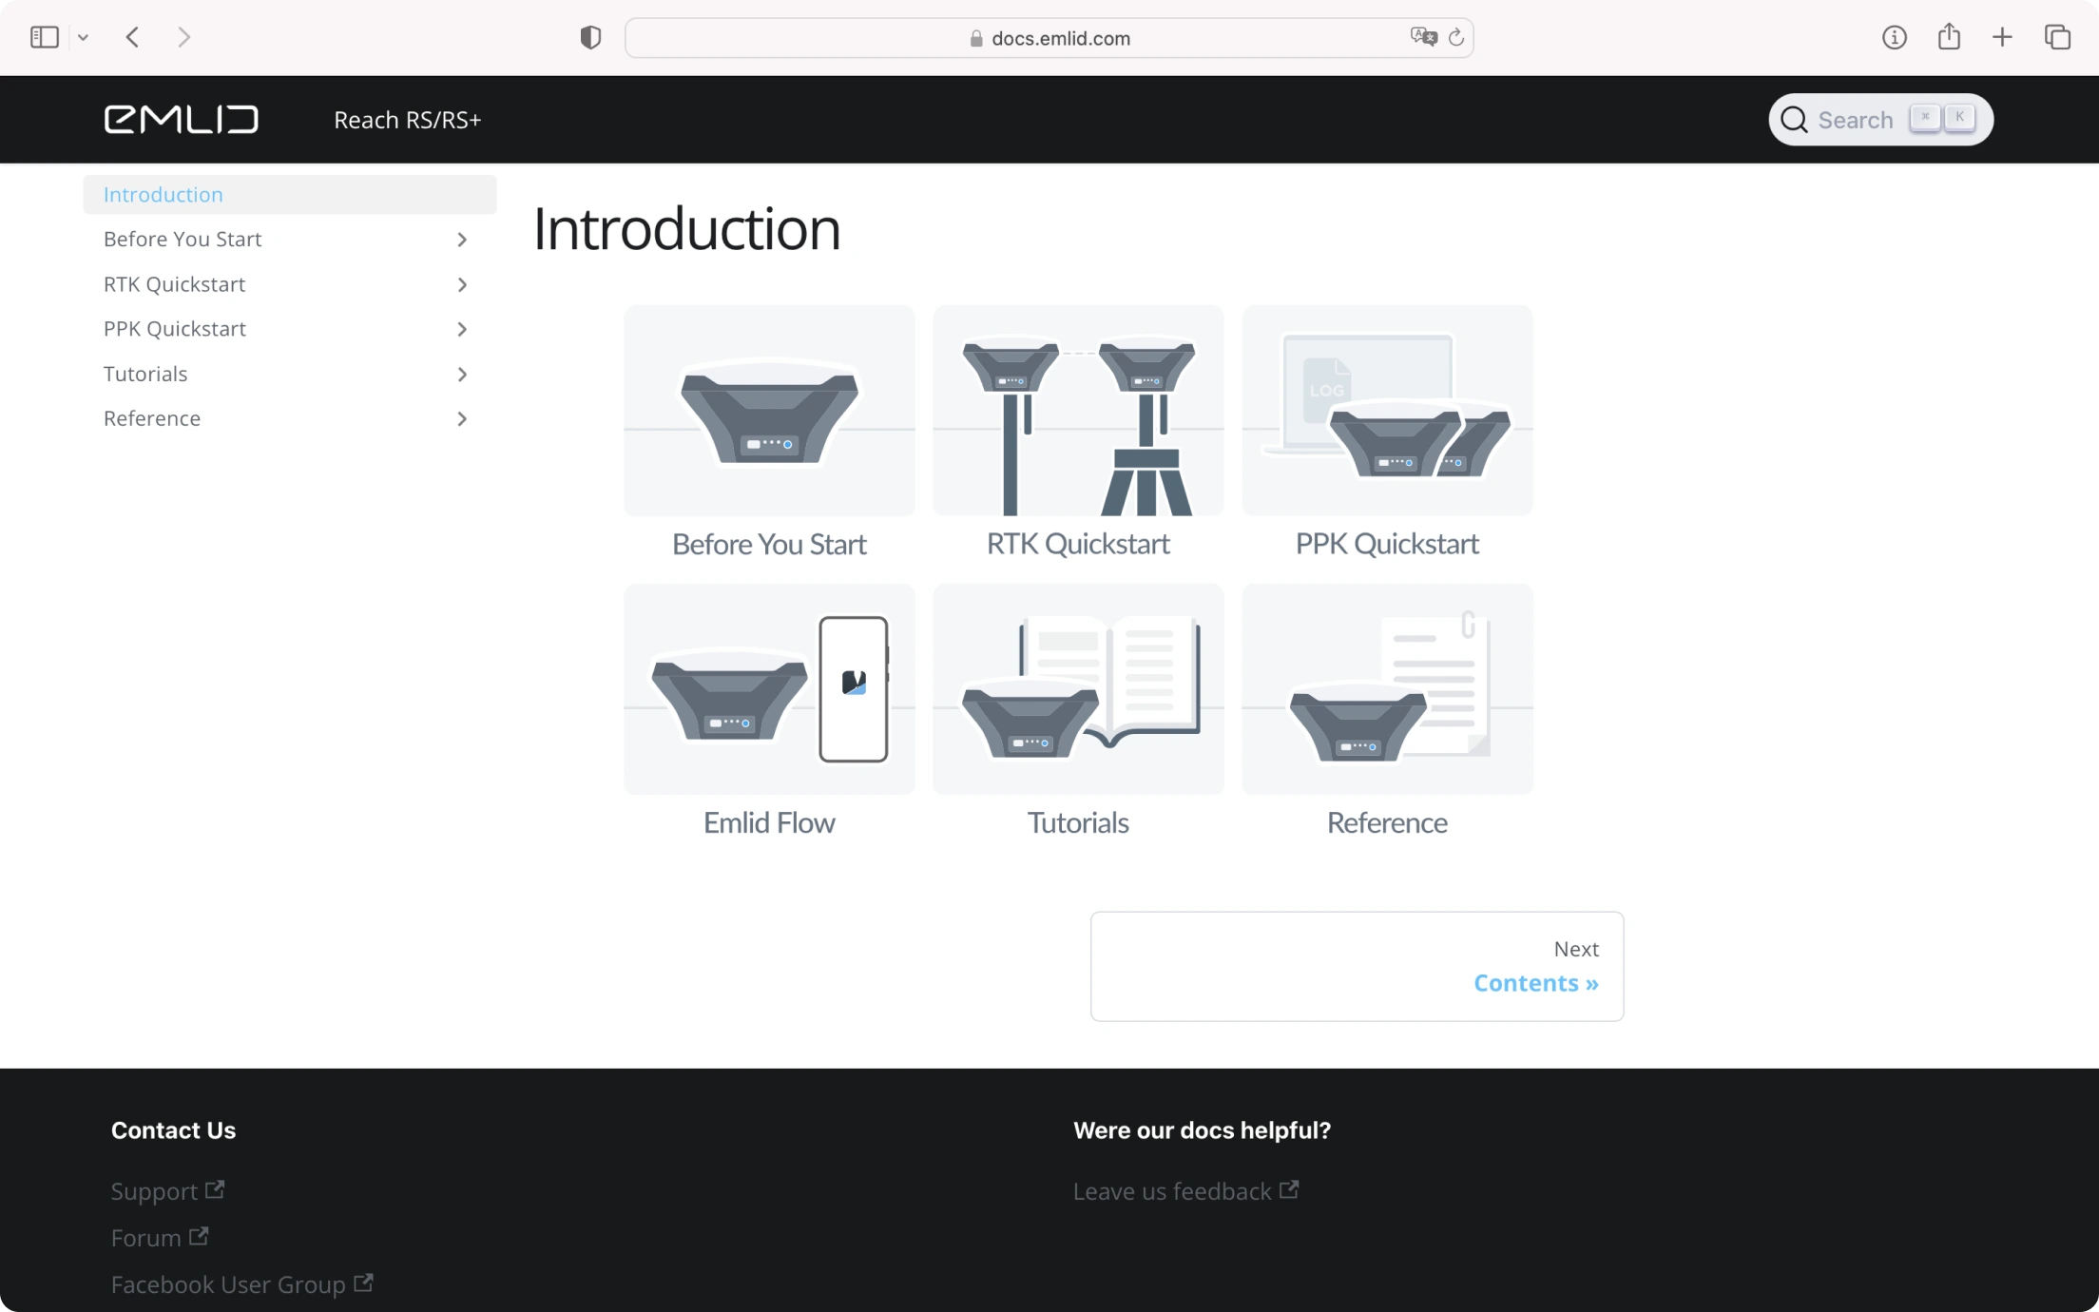Screen dimensions: 2099x1312
Task: Go back with the browser back arrow
Action: [x=133, y=37]
